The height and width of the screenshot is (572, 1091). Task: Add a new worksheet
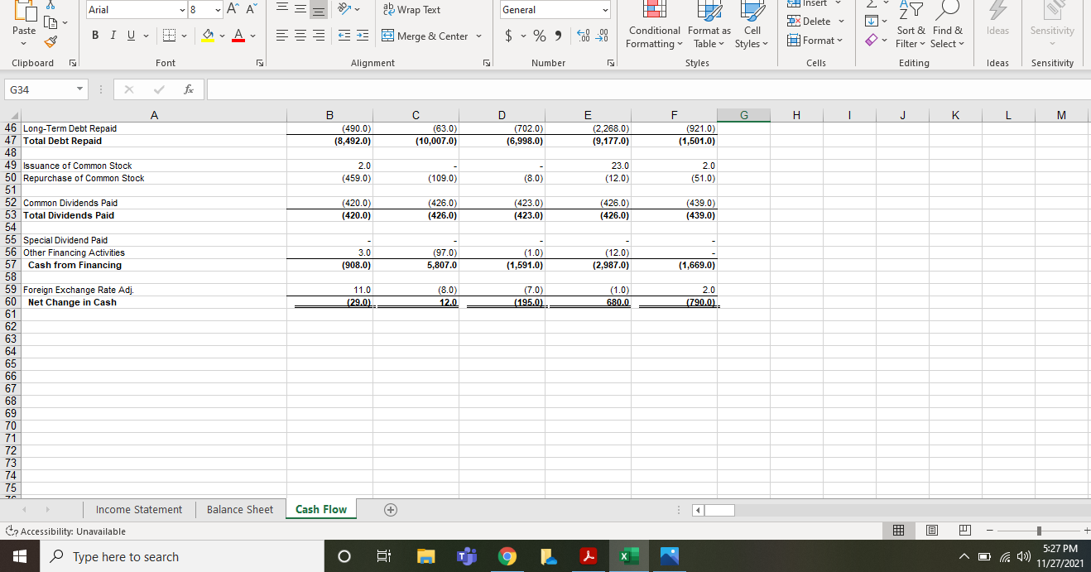pos(389,509)
